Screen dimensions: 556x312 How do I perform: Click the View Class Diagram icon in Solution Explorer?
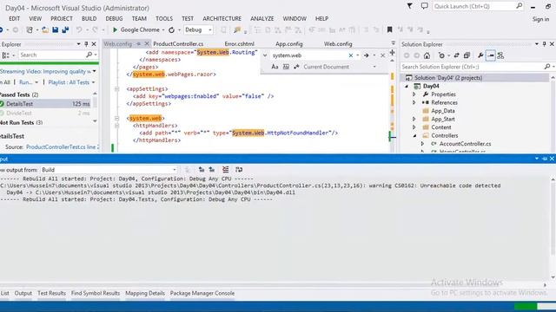click(x=500, y=55)
